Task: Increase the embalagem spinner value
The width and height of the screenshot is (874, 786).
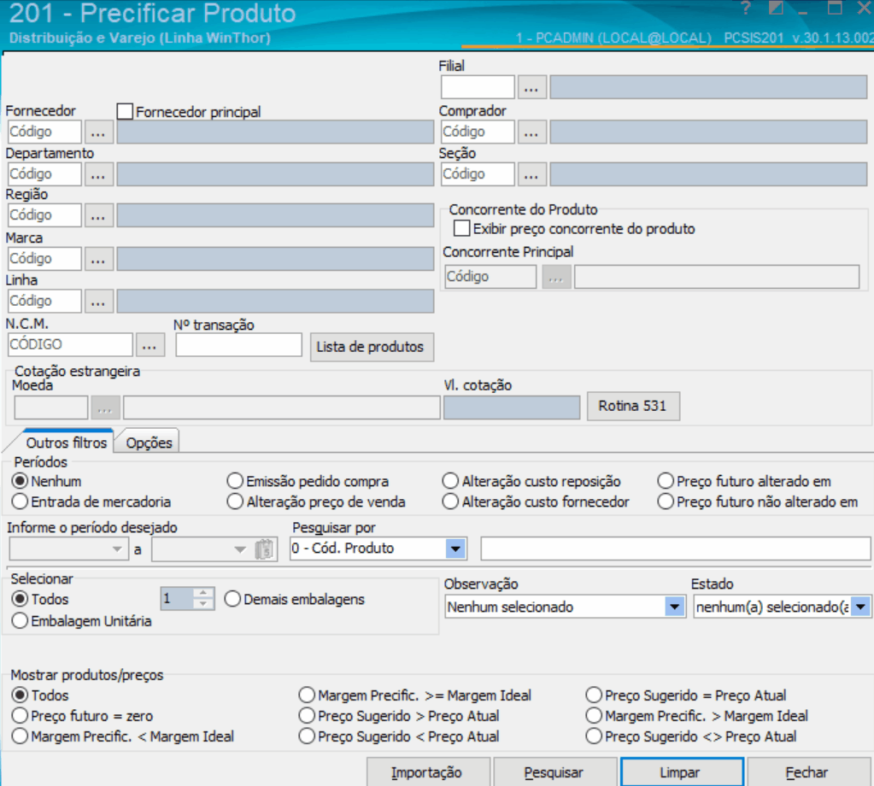Action: [203, 593]
